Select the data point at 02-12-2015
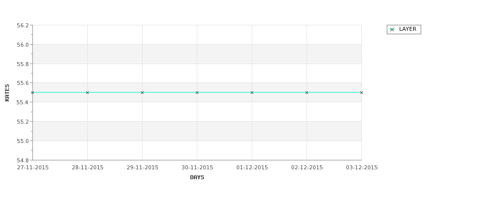 (307, 92)
